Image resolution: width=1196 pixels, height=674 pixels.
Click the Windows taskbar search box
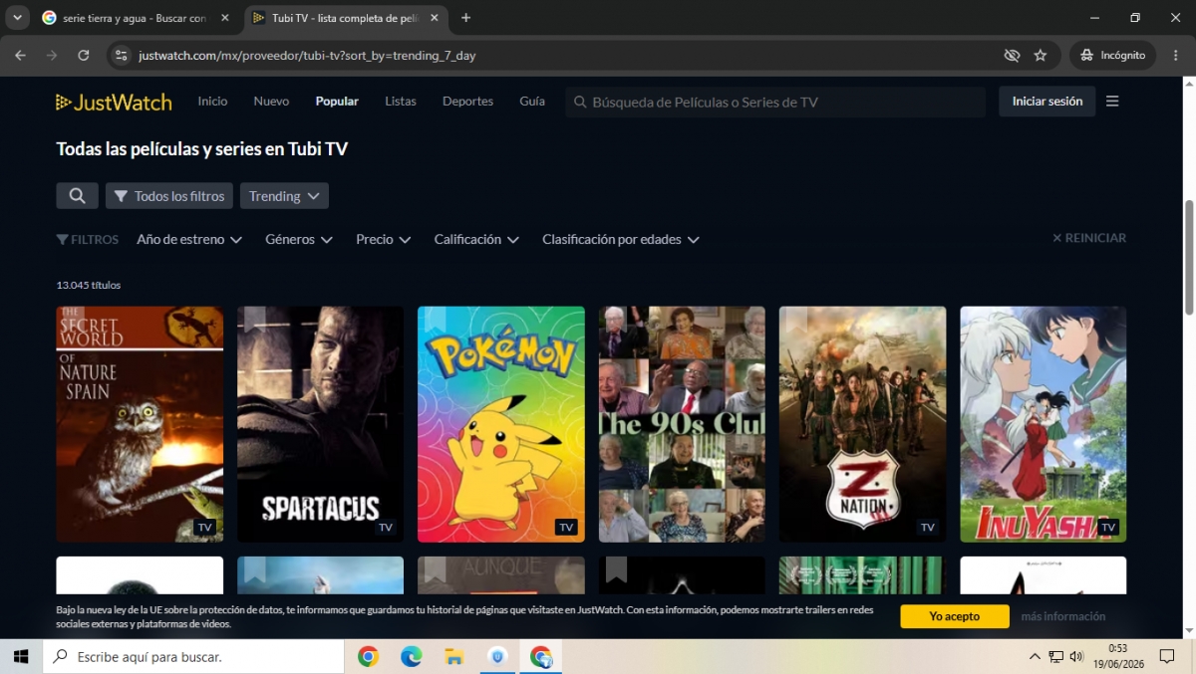tap(193, 657)
